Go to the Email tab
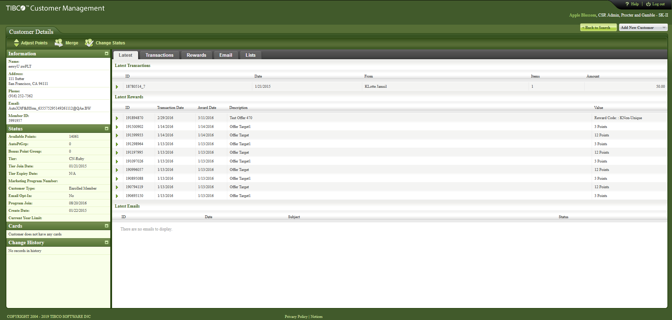 226,55
